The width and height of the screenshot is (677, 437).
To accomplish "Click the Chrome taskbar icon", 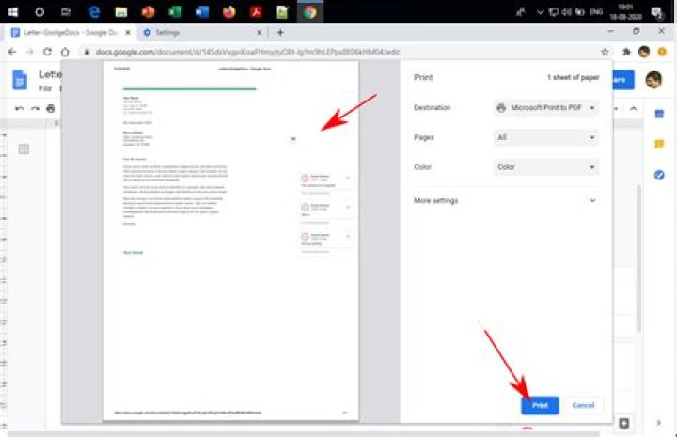I will (x=309, y=11).
